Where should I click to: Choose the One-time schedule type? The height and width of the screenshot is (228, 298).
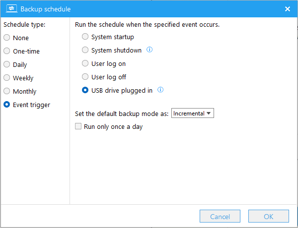[x=7, y=51]
